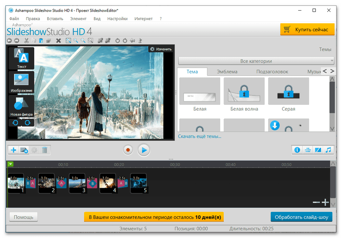Click the add image with plus icon
The image size is (342, 238).
[24, 150]
